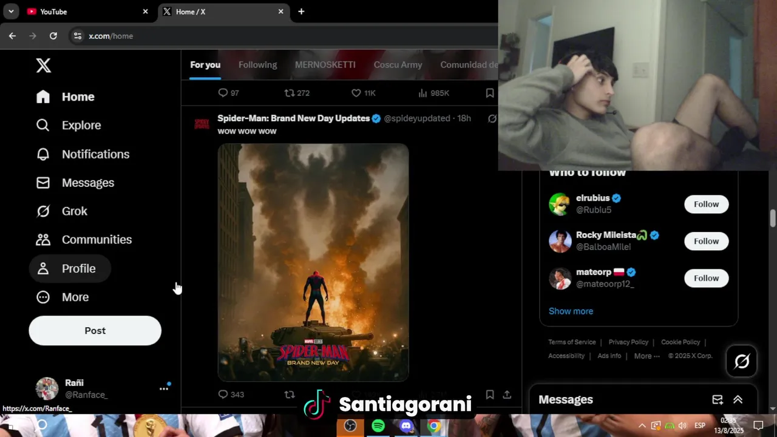Switch to the Coscu Army tab

(398, 65)
